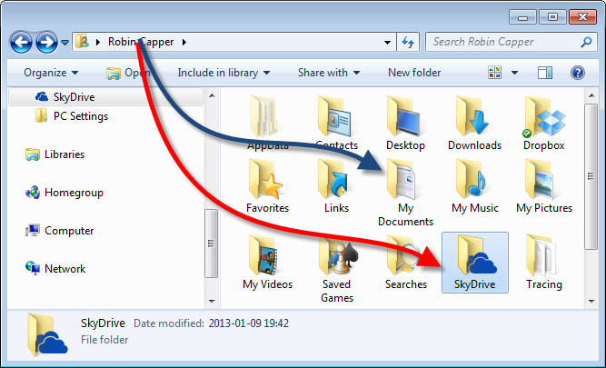Click Robin Capper in the address breadcrumb
The image size is (606, 368).
[x=143, y=42]
